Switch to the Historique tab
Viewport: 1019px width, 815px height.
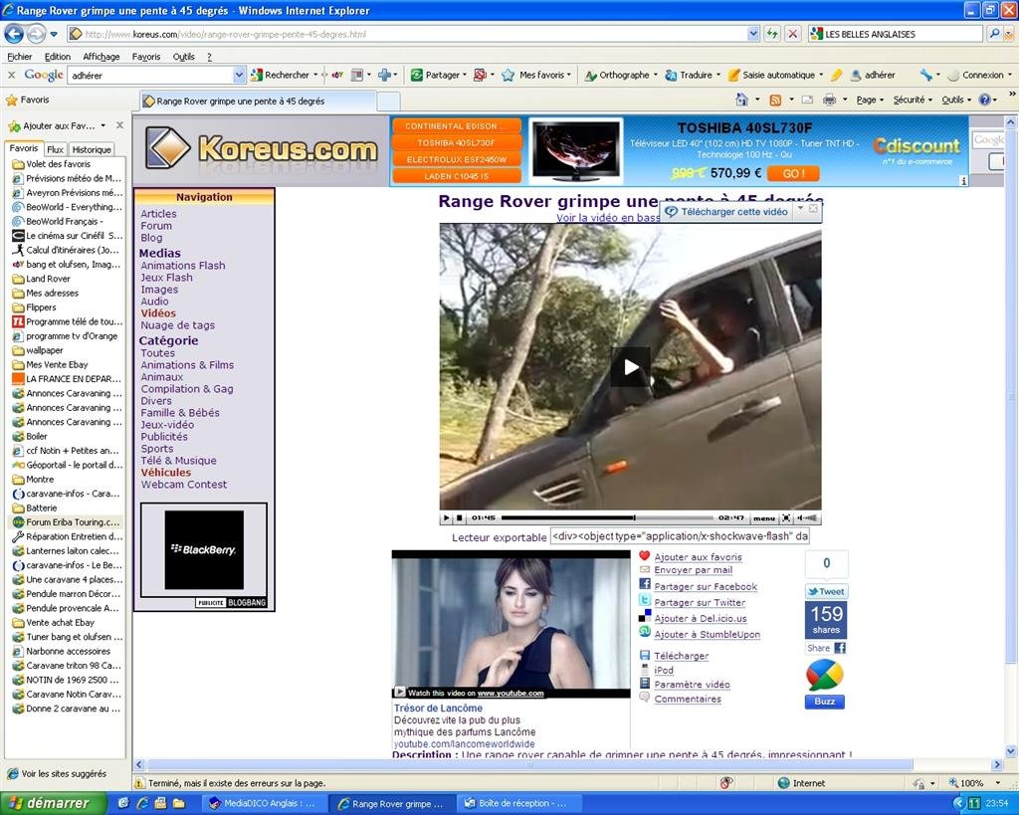tap(91, 149)
